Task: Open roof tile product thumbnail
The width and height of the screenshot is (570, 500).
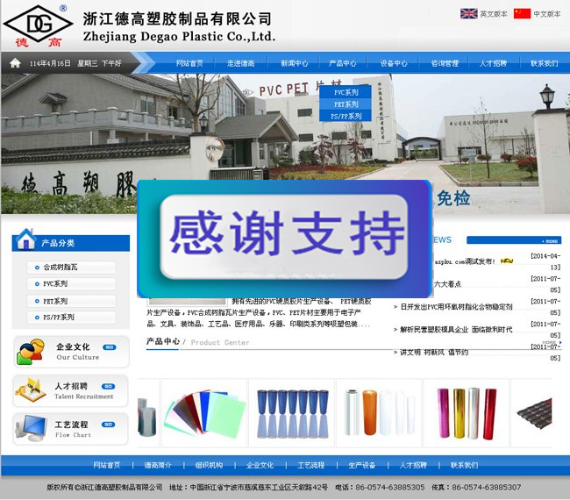Action: pyautogui.click(x=531, y=413)
